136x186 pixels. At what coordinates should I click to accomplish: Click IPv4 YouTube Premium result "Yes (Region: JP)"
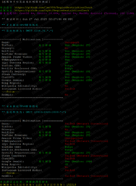tap(77, 54)
